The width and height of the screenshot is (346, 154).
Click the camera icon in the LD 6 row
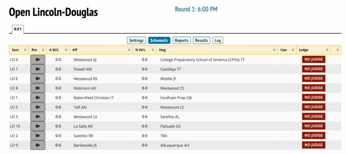point(38,78)
